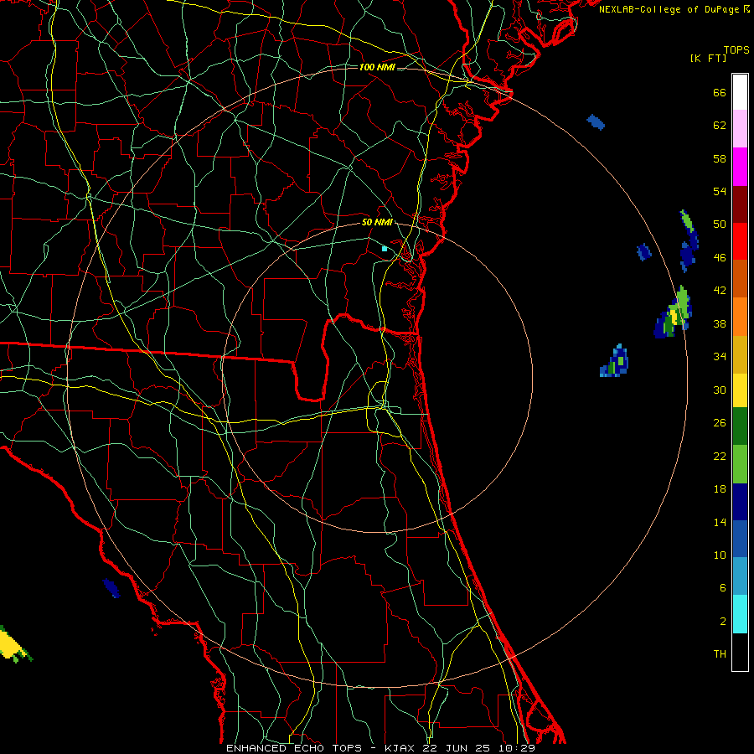Click the '54' legend label
The image size is (754, 754).
click(720, 191)
